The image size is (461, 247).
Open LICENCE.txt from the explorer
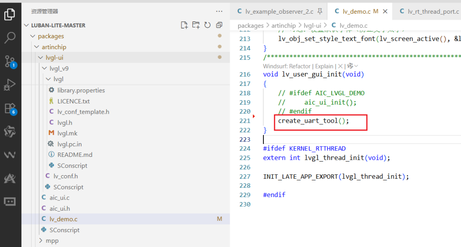[125, 101]
